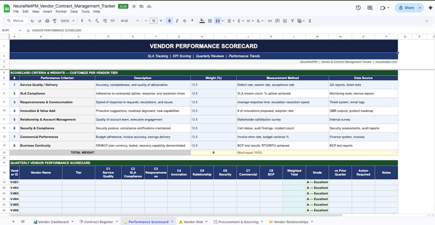Open the comments panel icon

pos(370,8)
